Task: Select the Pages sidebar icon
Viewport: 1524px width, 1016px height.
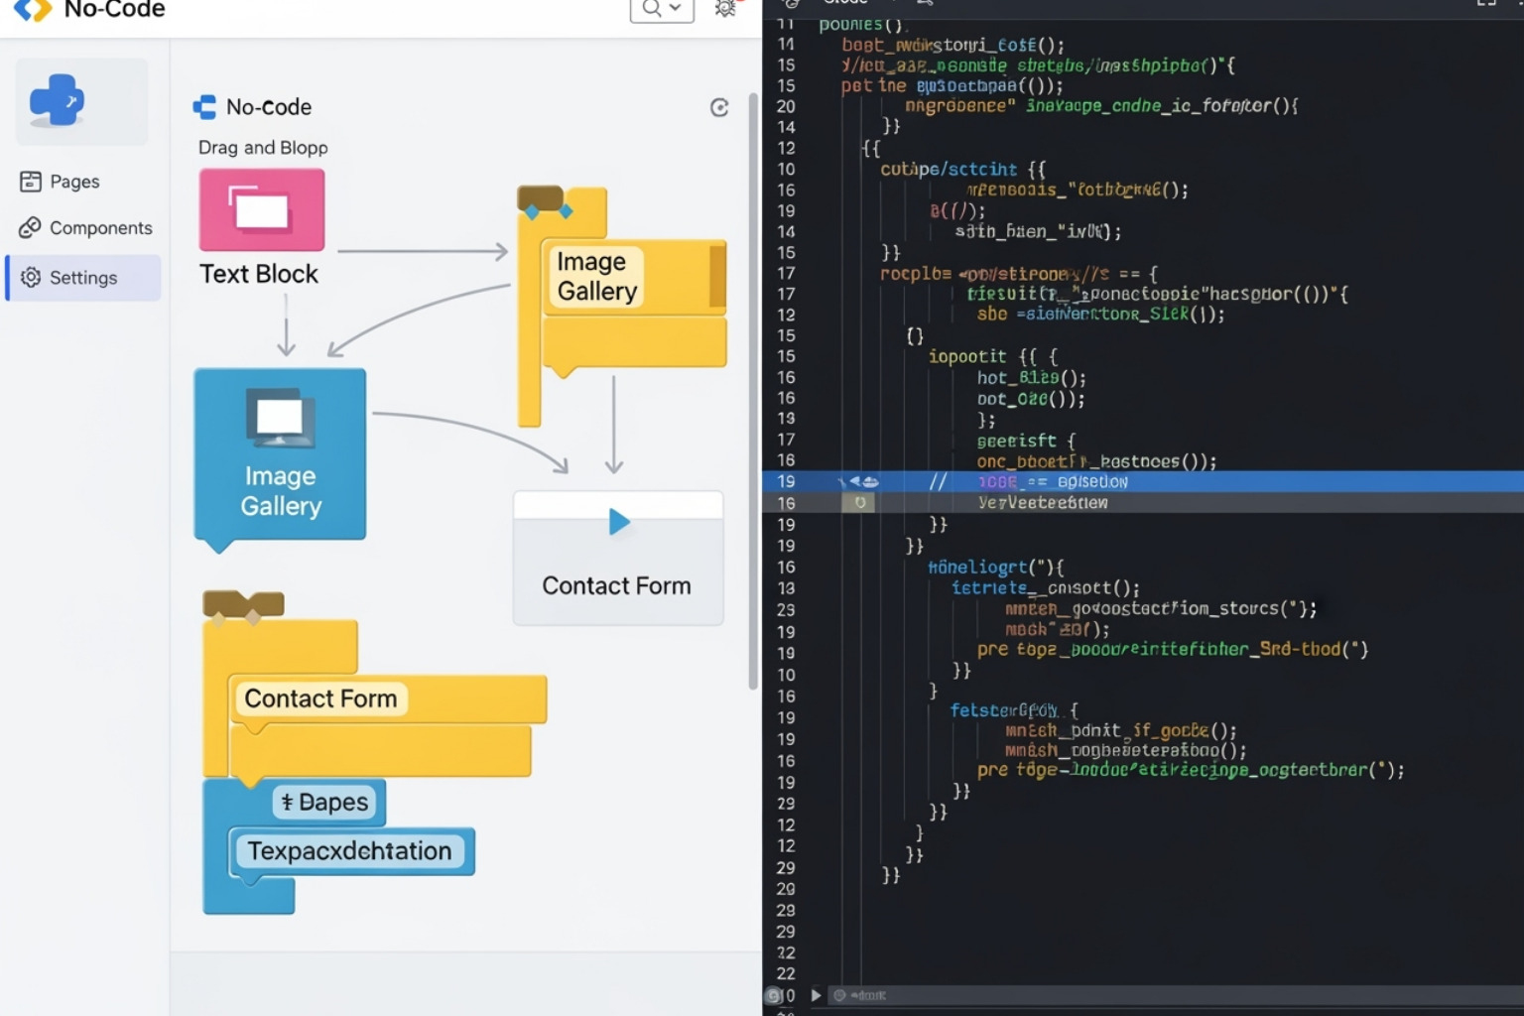Action: [x=32, y=181]
